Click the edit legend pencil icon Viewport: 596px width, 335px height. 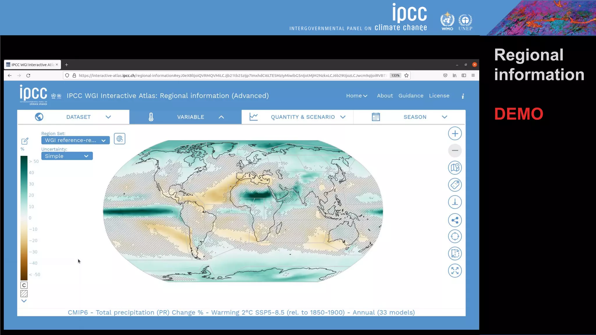25,141
